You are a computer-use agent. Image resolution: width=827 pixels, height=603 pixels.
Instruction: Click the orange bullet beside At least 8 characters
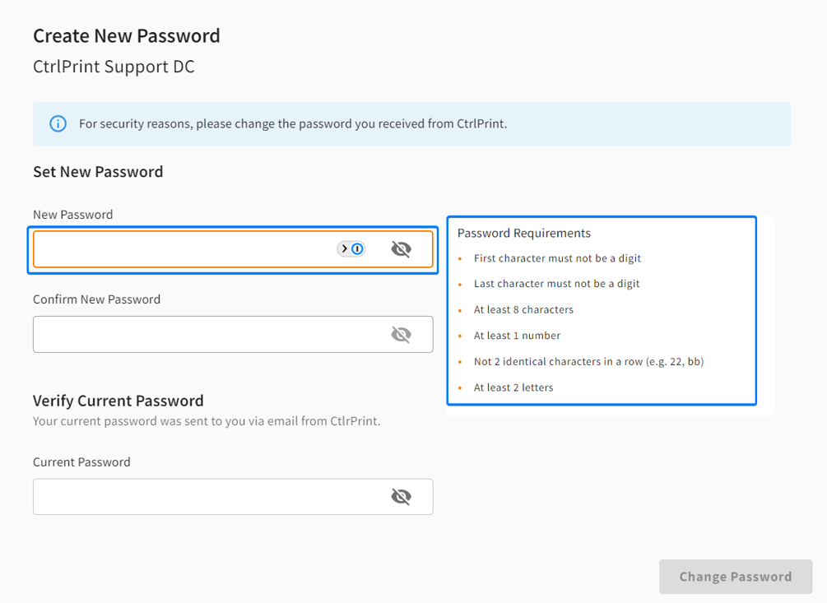[x=458, y=309]
